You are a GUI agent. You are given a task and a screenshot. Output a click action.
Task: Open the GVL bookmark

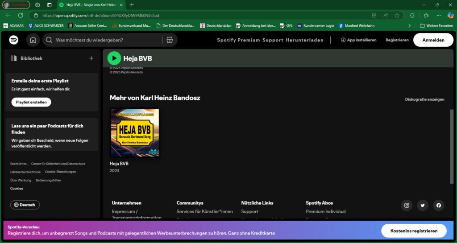(x=286, y=25)
